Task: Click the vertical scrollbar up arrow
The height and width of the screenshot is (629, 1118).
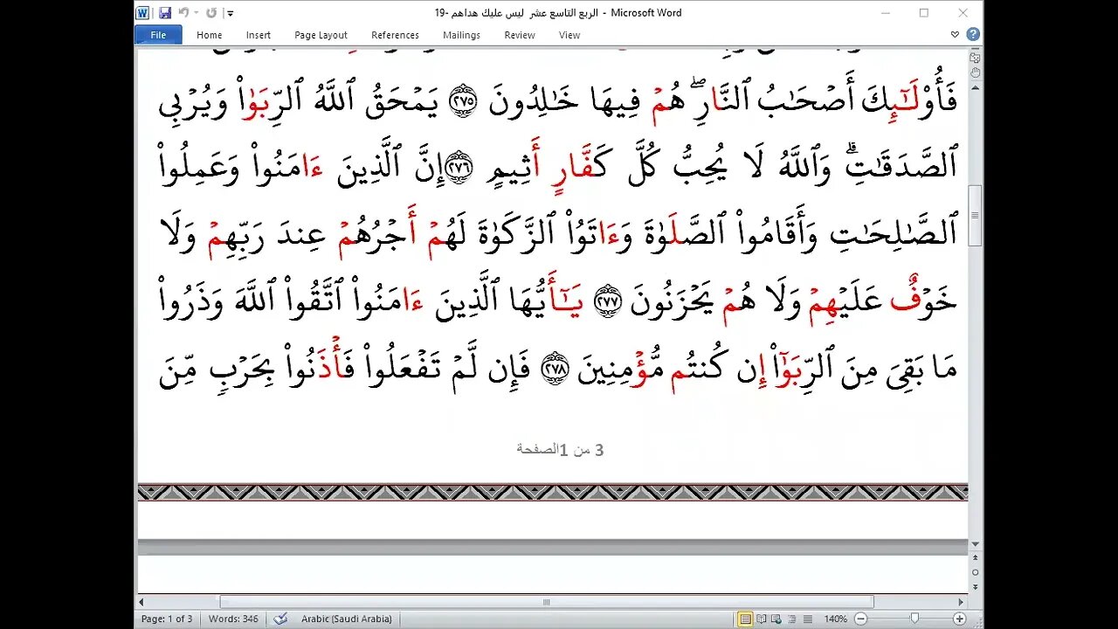Action: [976, 87]
